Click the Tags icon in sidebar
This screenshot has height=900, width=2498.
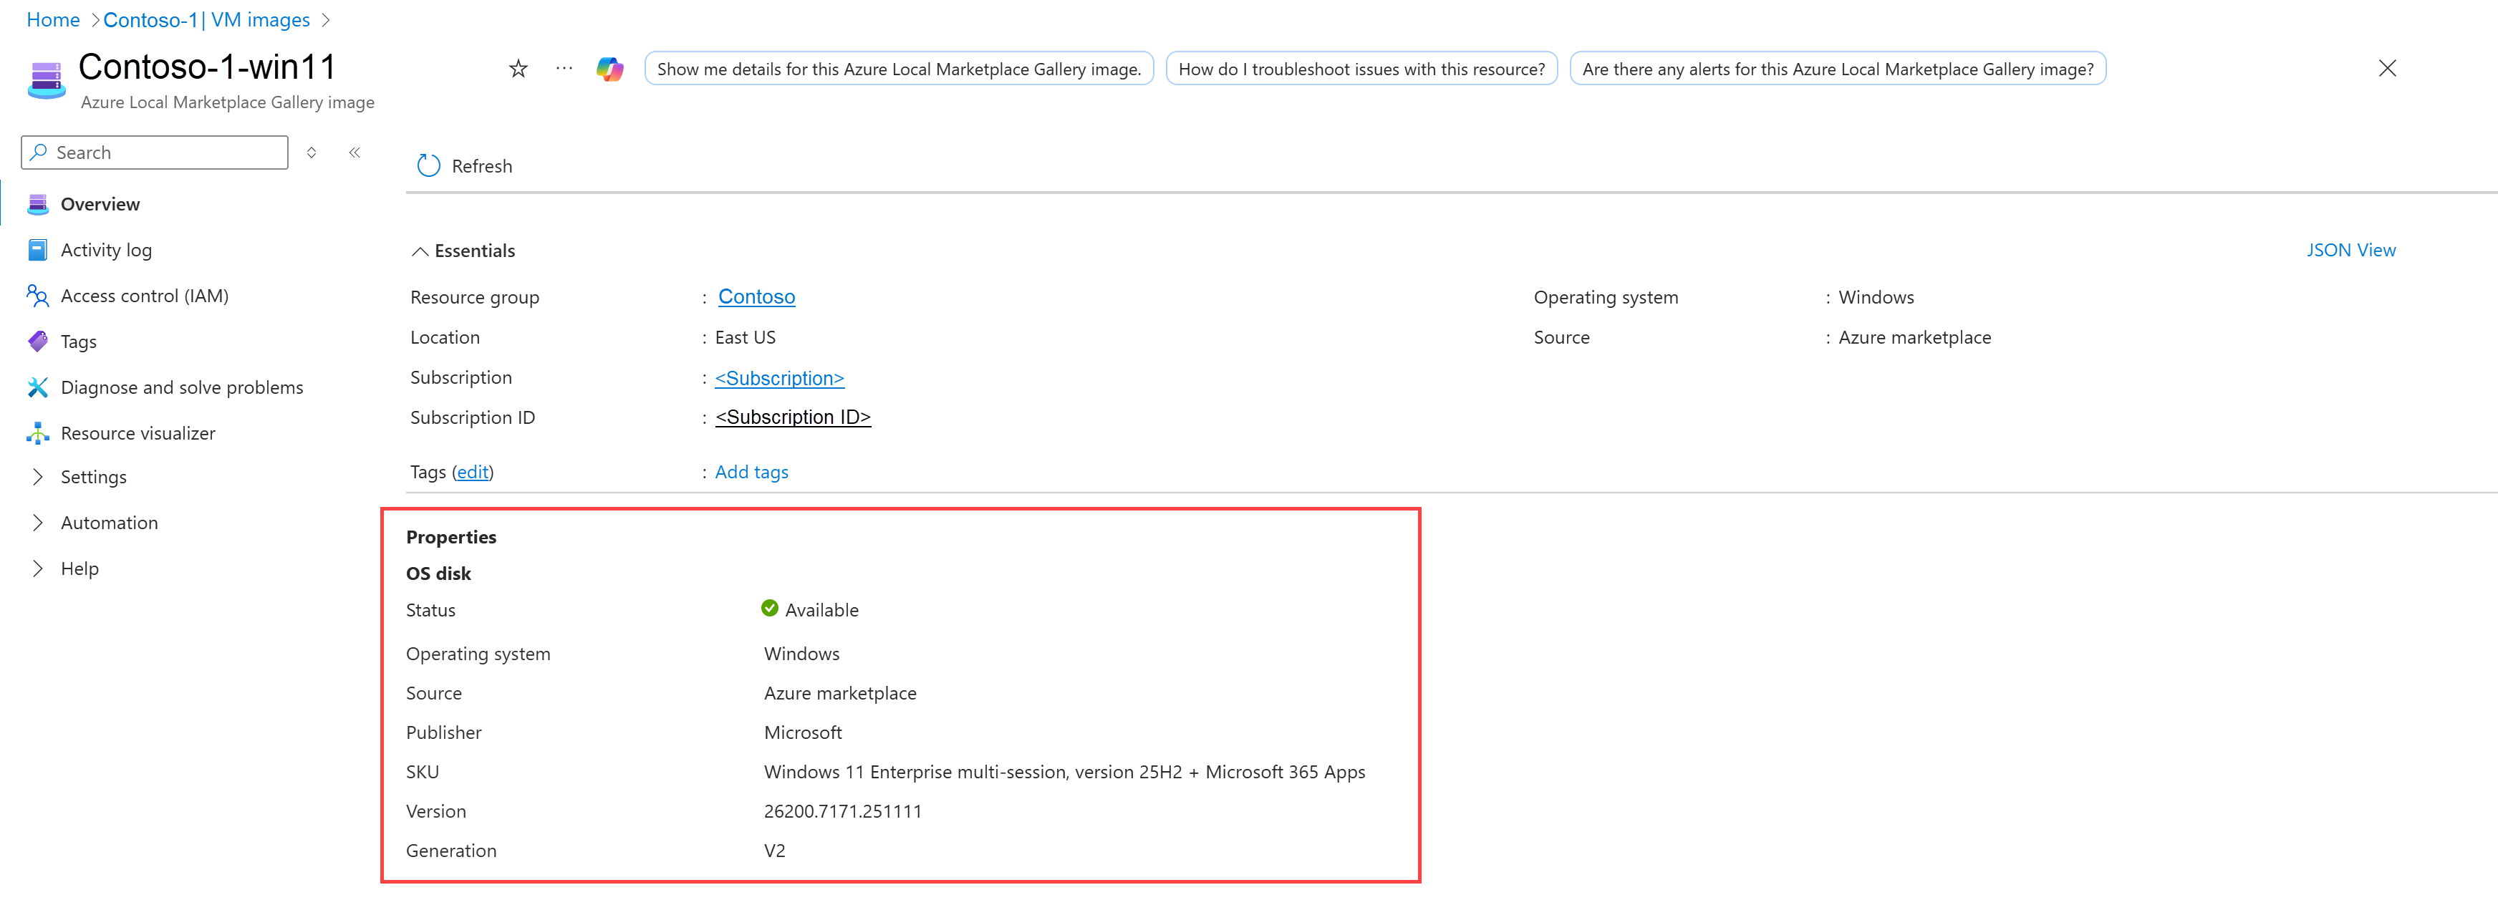pos(38,342)
